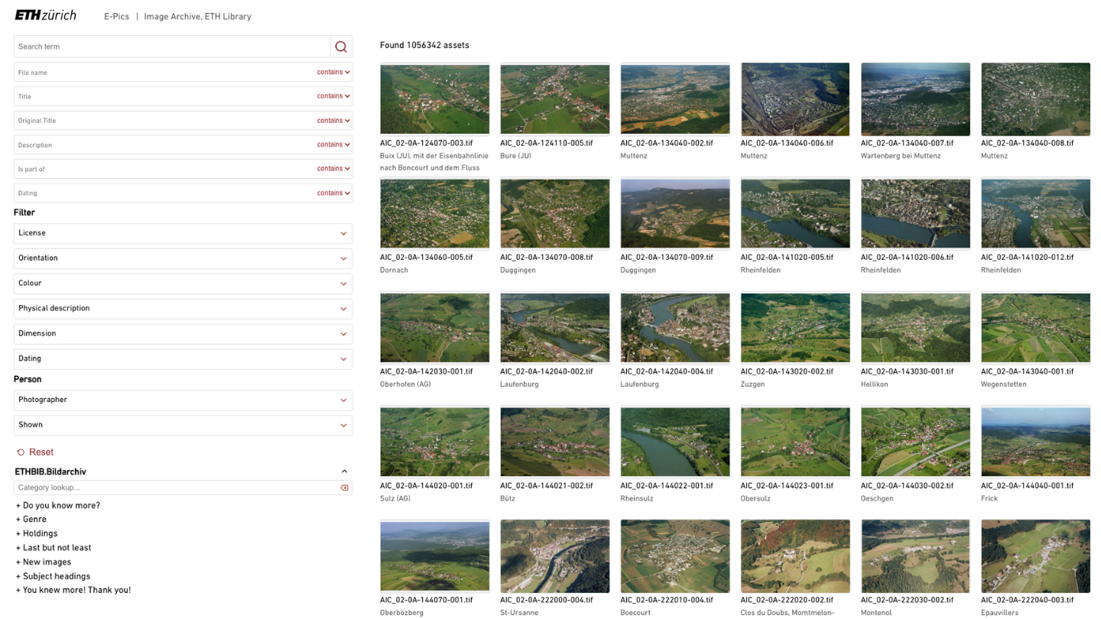Screen dimensions: 1101x619
Task: Expand the Genre category
Action: tap(31, 519)
